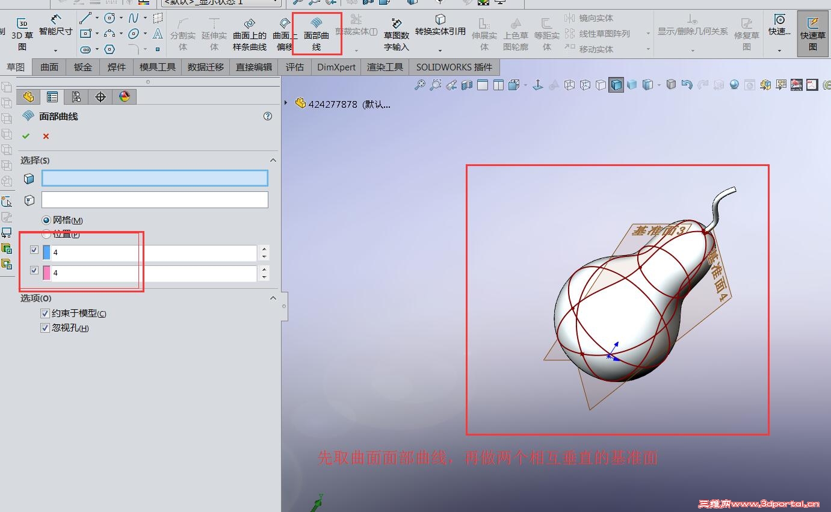Switch to the Mold Tools (模具工具) tab
831x512 pixels.
point(158,67)
